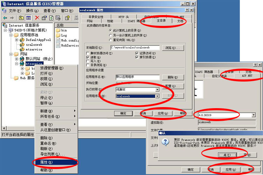Click 是 in the 确认 dialog
The height and width of the screenshot is (175, 263).
[x=227, y=155]
